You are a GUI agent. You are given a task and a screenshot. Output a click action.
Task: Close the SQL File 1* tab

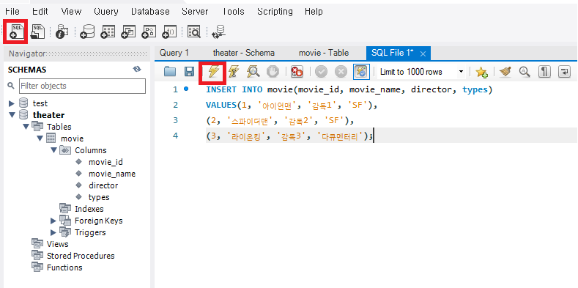423,53
